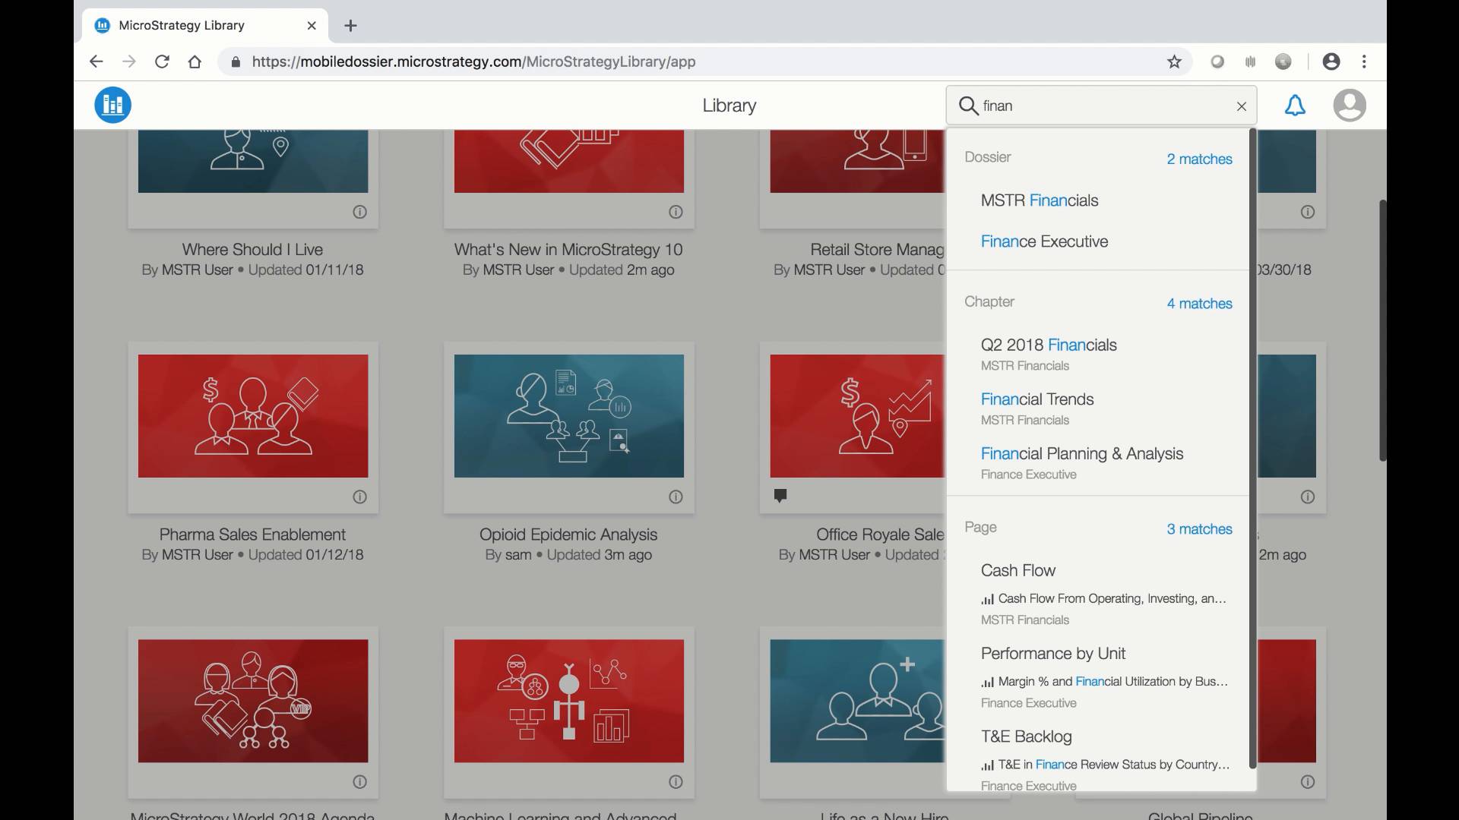Expand the Page 3 matches link
This screenshot has width=1459, height=820.
(x=1199, y=528)
